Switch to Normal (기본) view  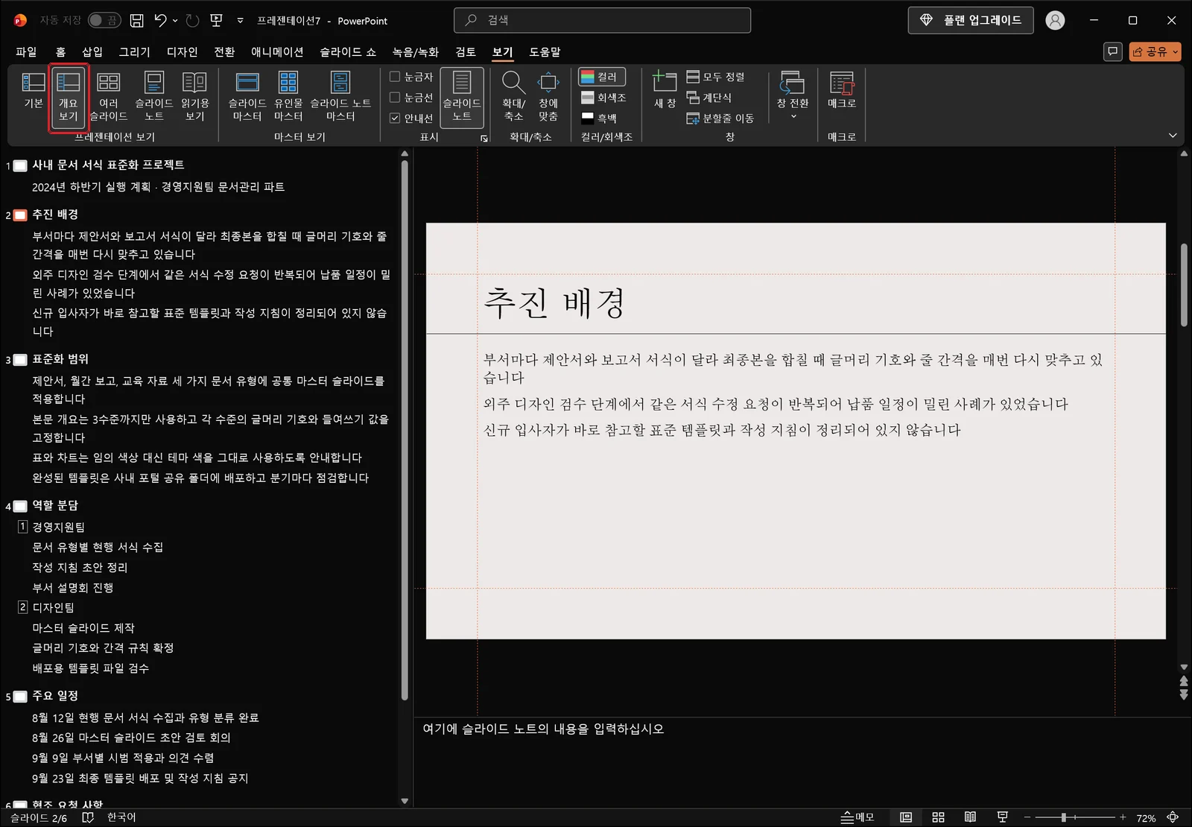[x=34, y=90]
